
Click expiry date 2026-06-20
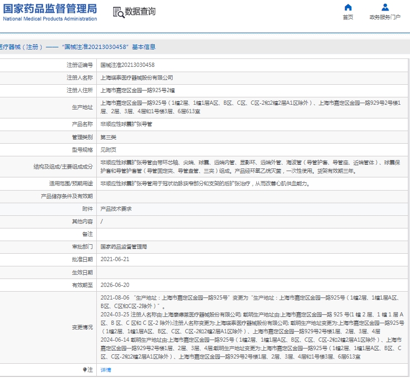click(115, 285)
